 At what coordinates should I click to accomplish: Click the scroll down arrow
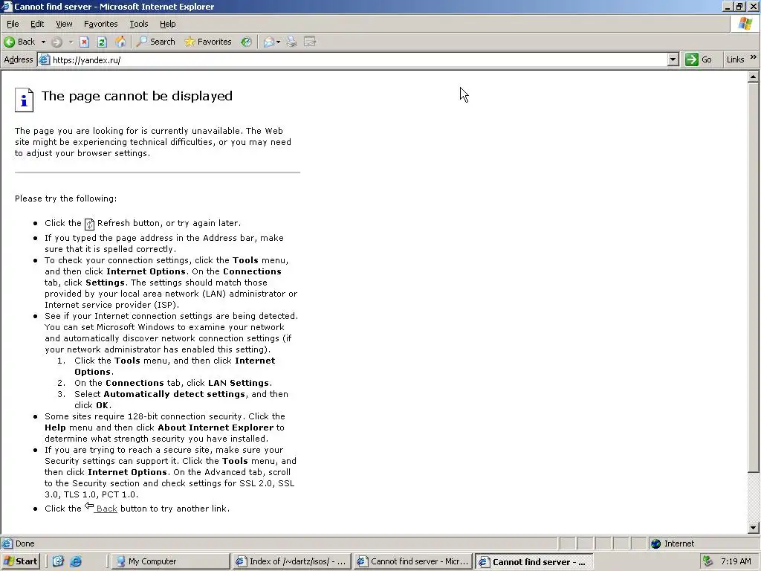[x=753, y=528]
